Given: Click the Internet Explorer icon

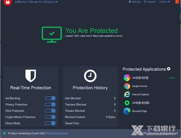Looking at the screenshot, I should (x=127, y=95).
